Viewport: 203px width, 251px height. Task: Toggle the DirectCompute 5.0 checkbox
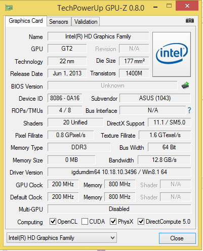point(141,221)
